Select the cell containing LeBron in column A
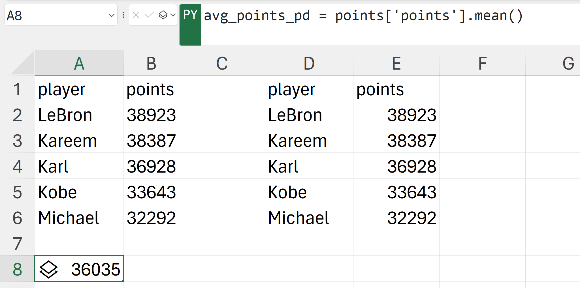The height and width of the screenshot is (288, 580). point(79,115)
